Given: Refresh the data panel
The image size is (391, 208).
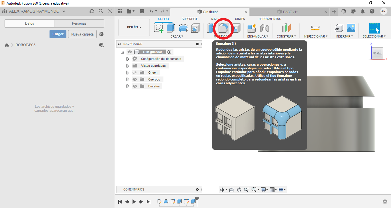Looking at the screenshot, I should pos(92,11).
